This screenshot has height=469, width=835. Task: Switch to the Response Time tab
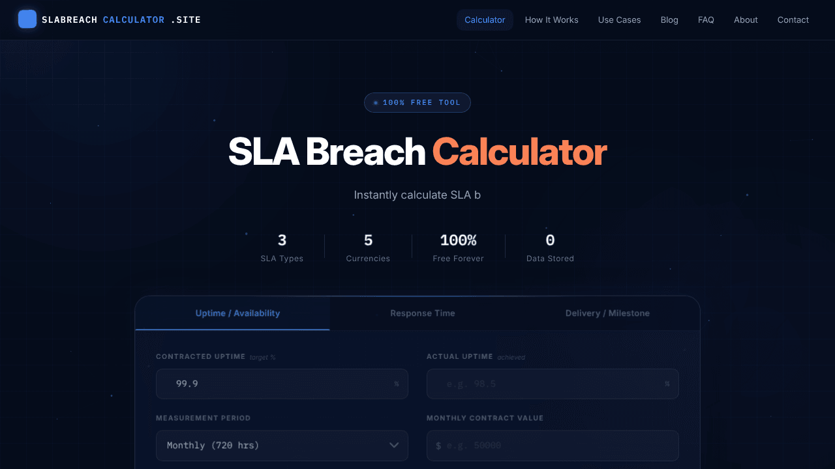[423, 313]
